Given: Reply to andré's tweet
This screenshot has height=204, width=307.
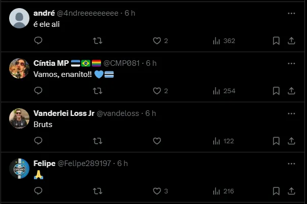Looking at the screenshot, I should click(x=38, y=41).
